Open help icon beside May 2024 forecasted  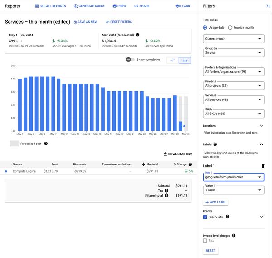pyautogui.click(x=137, y=35)
